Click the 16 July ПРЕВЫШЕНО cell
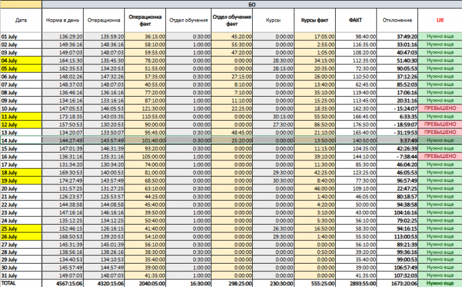 click(x=440, y=156)
